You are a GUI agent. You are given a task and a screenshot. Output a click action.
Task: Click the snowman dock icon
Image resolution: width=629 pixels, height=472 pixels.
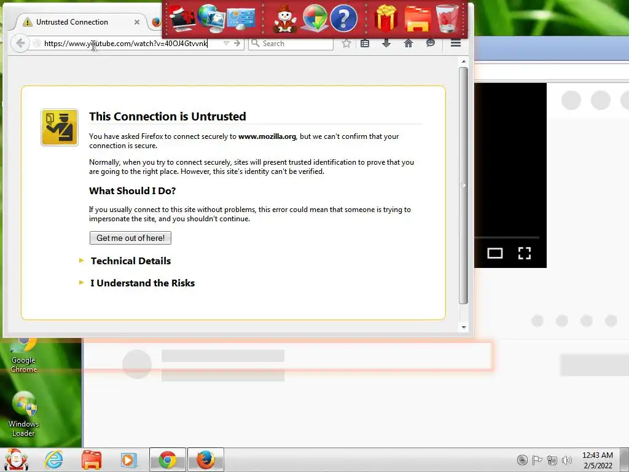[x=285, y=19]
